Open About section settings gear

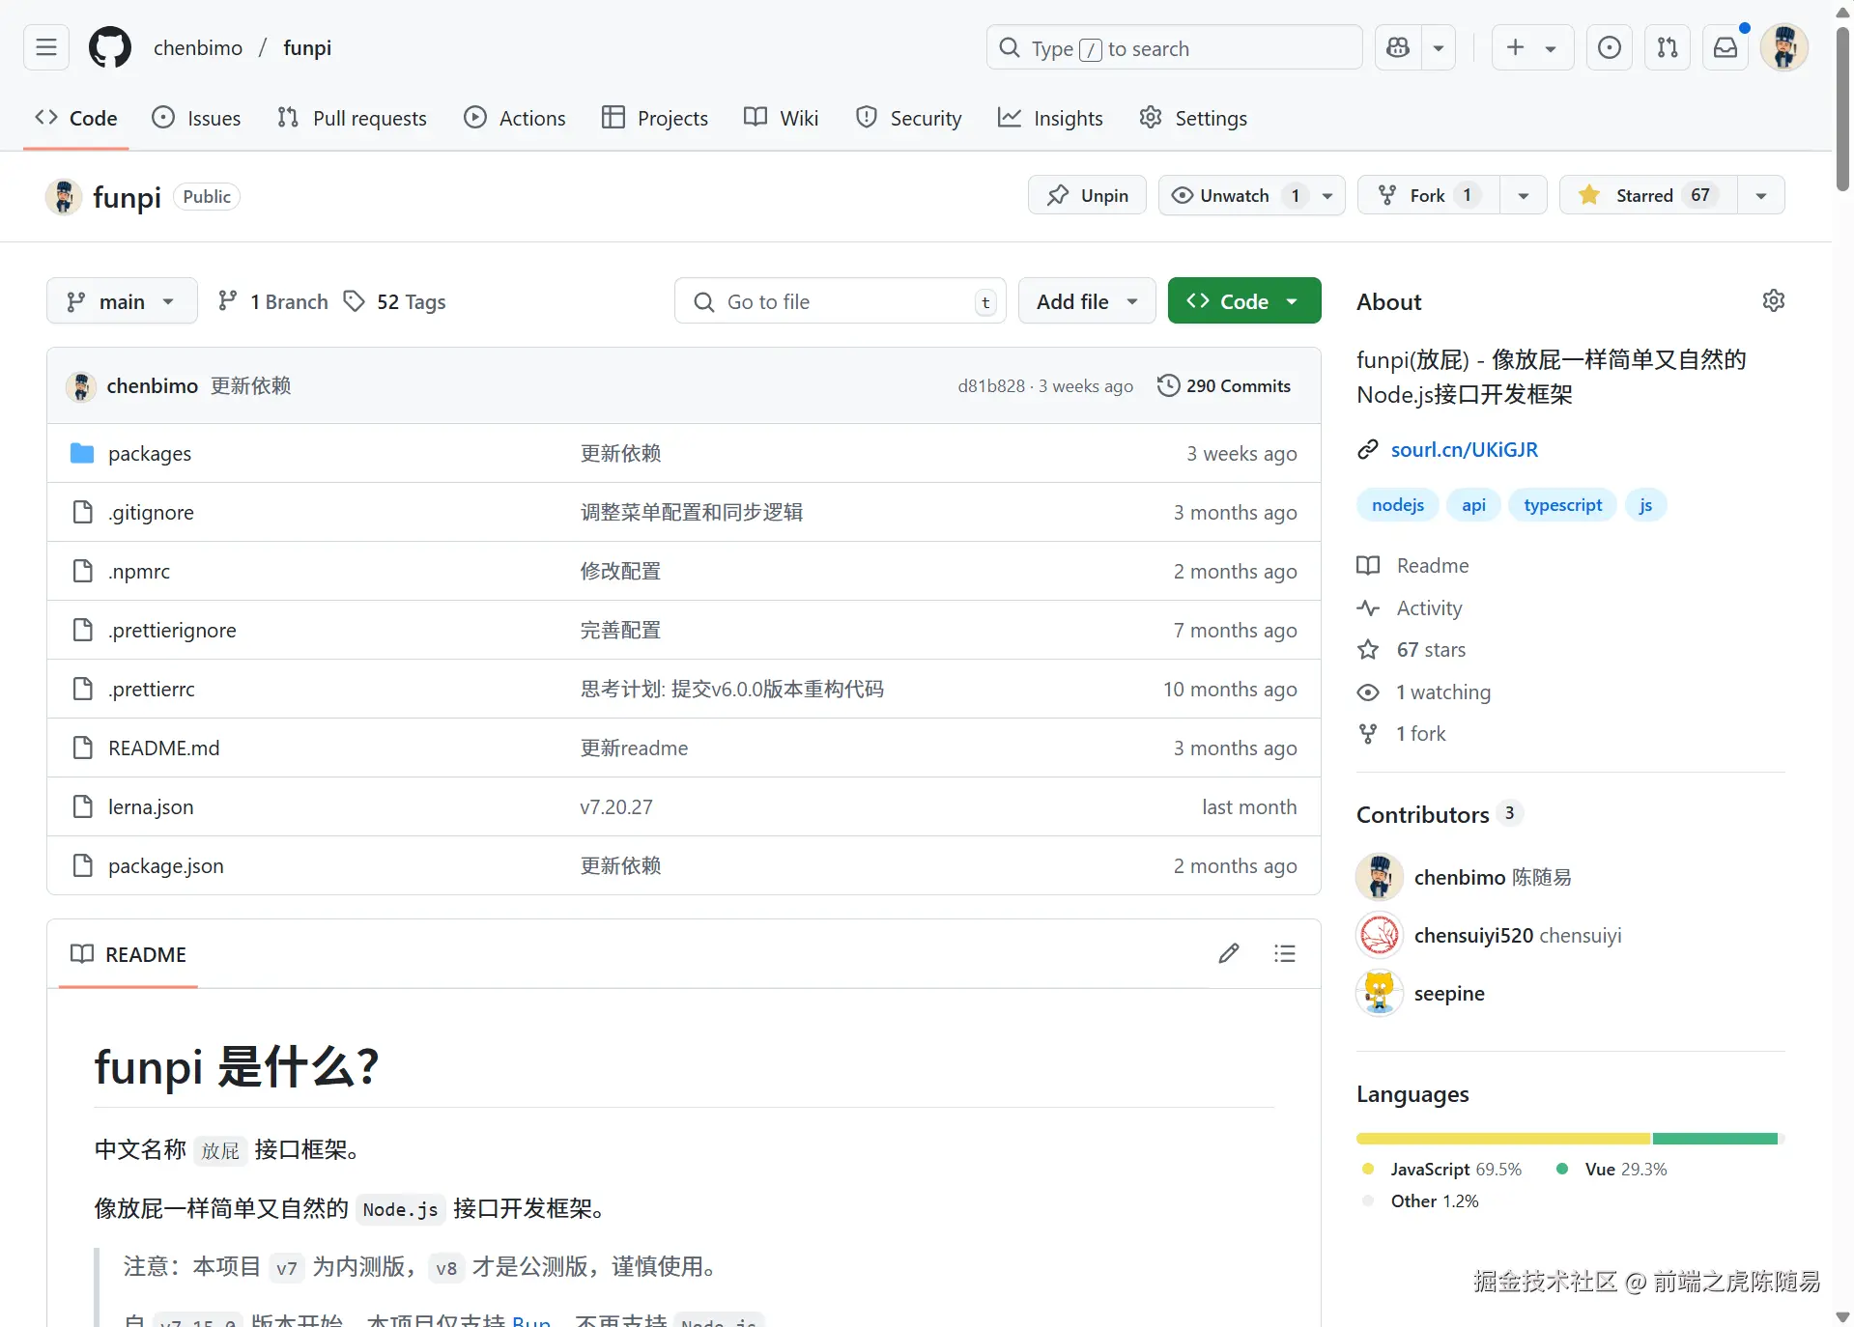point(1774,300)
